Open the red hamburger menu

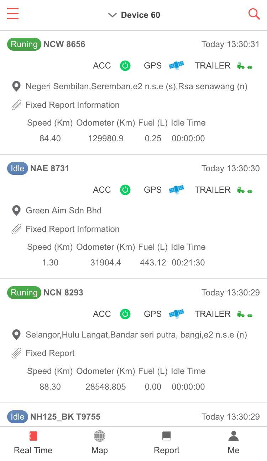click(x=13, y=14)
